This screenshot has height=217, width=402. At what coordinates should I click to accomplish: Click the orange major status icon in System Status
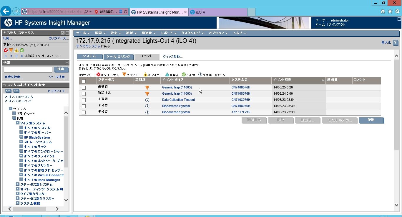pyautogui.click(x=11, y=50)
